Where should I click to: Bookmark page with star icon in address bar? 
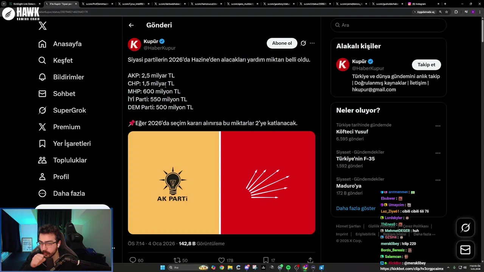coord(447,12)
